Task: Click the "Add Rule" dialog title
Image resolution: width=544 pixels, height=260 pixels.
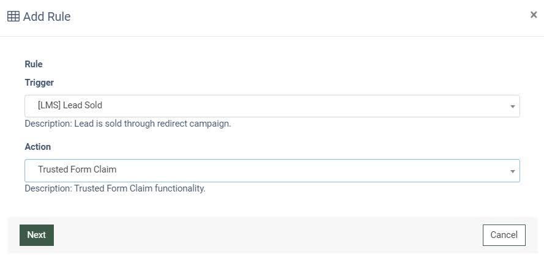Action: tap(47, 17)
